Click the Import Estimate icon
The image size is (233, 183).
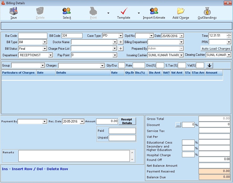coord(154,12)
